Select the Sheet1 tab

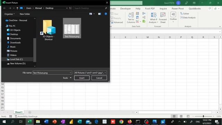[19, 112]
